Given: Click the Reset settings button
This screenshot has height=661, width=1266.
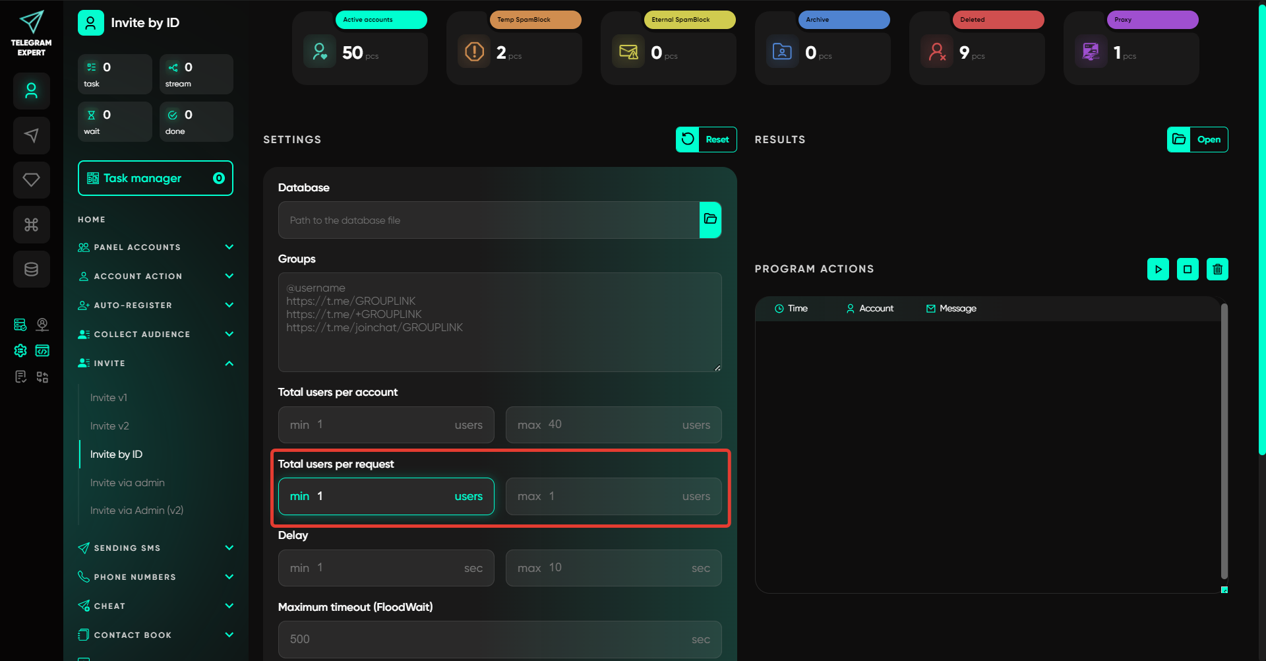Looking at the screenshot, I should click(706, 139).
